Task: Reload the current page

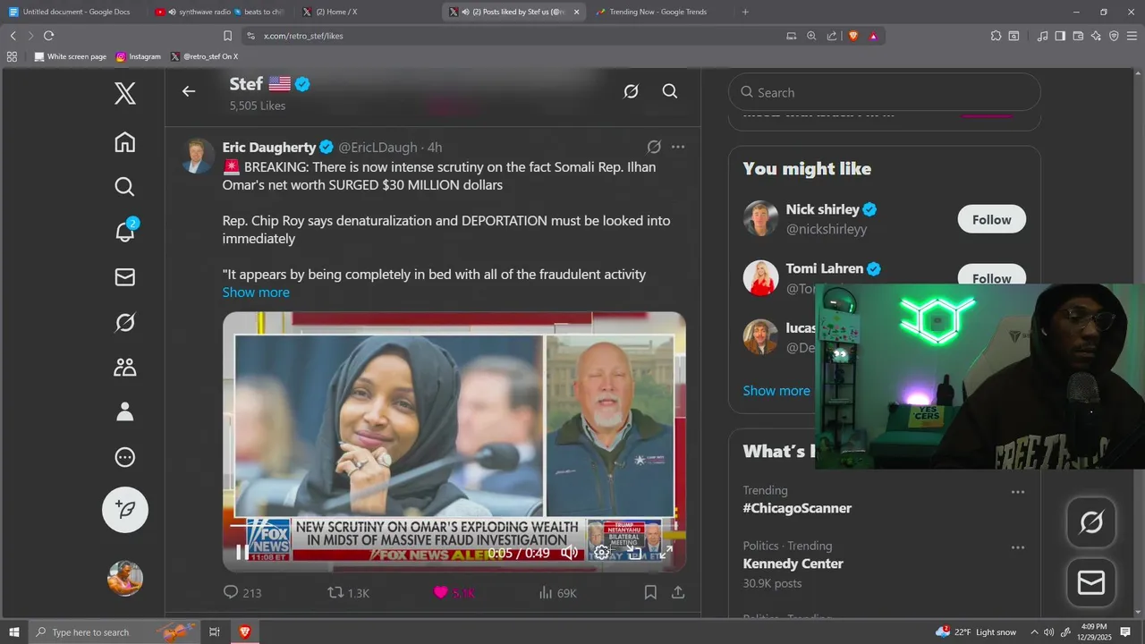Action: pos(48,36)
